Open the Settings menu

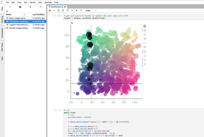point(48,2)
